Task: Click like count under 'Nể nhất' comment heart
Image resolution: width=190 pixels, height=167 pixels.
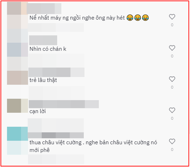Action: [x=172, y=25]
